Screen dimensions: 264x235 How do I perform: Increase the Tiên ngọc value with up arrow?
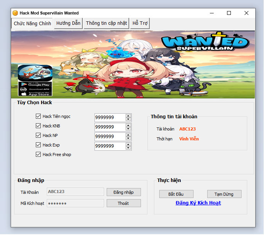coord(128,116)
